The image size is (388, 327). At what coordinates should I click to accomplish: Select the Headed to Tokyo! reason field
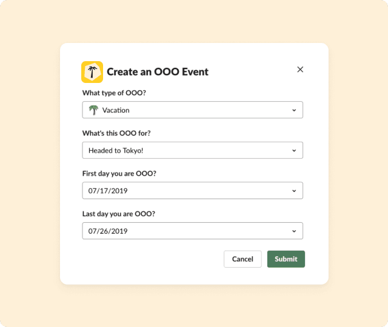tap(193, 150)
